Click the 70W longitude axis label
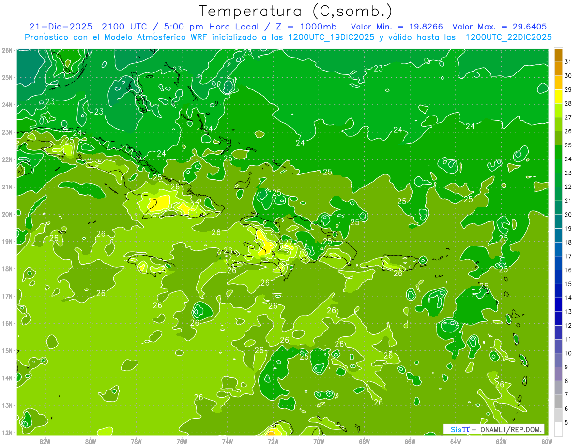Screen dimensions: 581x448 tap(319, 441)
